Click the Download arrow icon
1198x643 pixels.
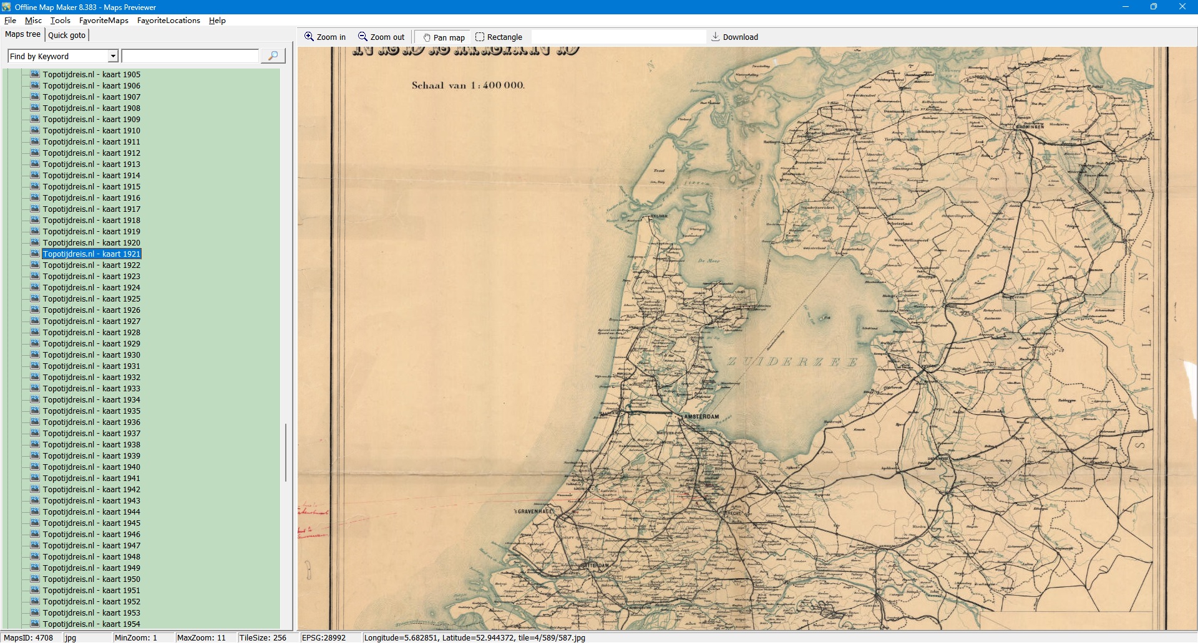tap(716, 37)
